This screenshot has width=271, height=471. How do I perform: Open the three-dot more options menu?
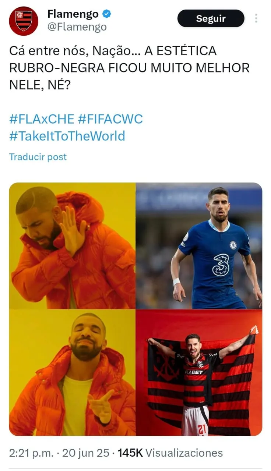[256, 18]
